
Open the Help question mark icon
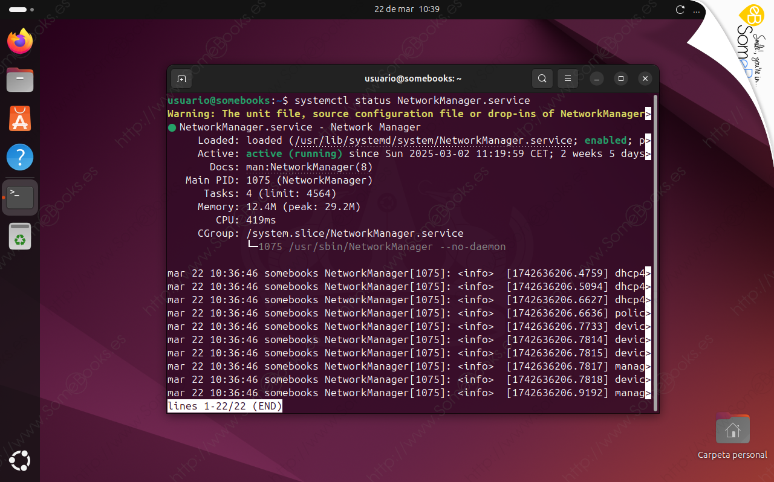pyautogui.click(x=20, y=158)
